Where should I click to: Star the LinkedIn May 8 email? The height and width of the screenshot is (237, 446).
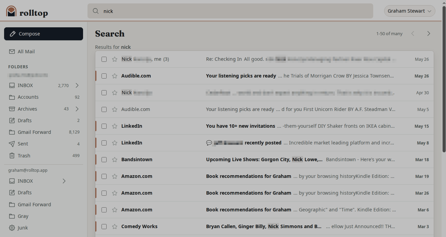pos(114,143)
